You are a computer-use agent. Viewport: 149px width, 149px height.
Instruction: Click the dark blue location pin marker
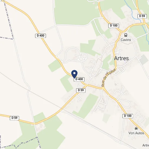[x=74, y=74]
